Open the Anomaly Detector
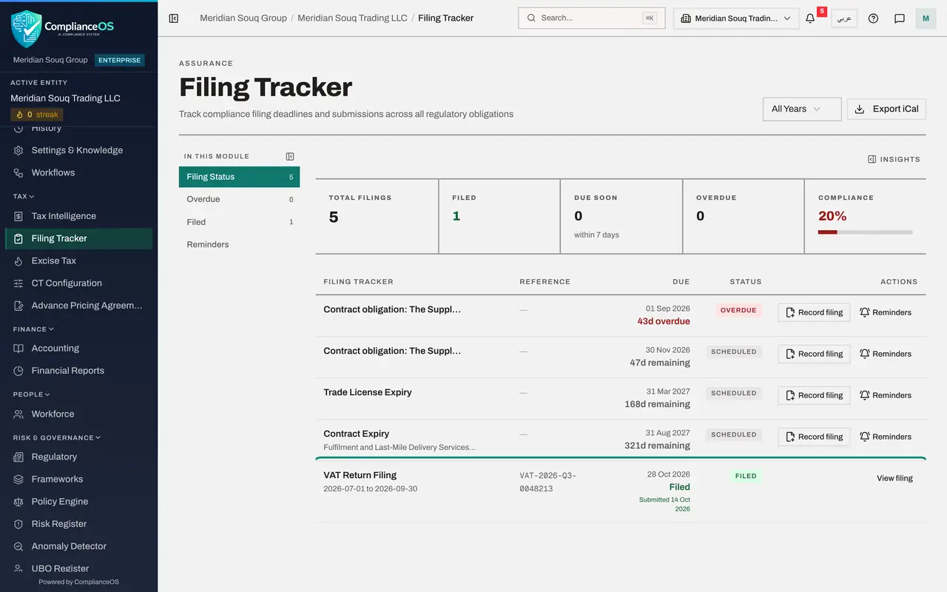 78,546
